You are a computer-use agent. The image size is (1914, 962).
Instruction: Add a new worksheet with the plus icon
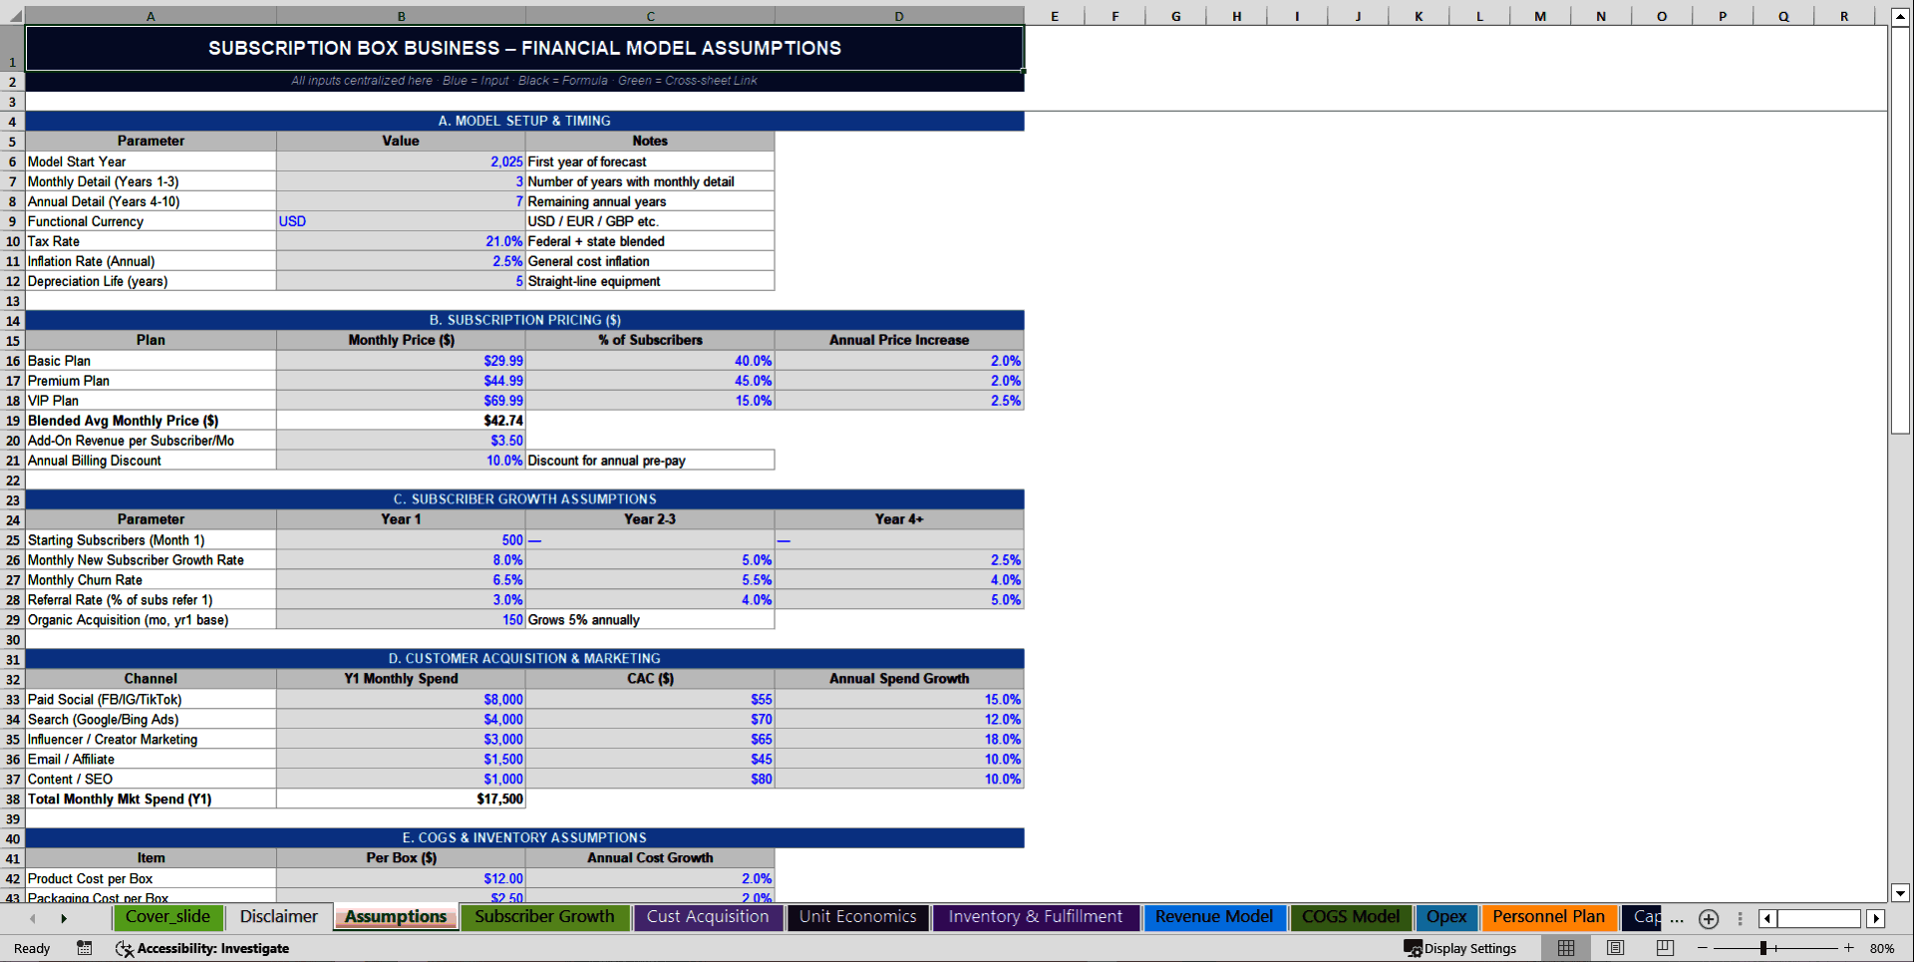(x=1709, y=919)
